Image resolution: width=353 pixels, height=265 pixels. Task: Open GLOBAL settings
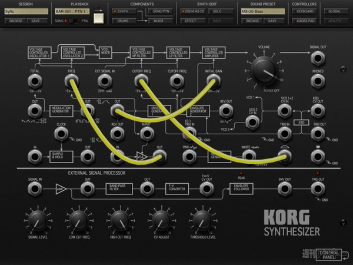336,11
